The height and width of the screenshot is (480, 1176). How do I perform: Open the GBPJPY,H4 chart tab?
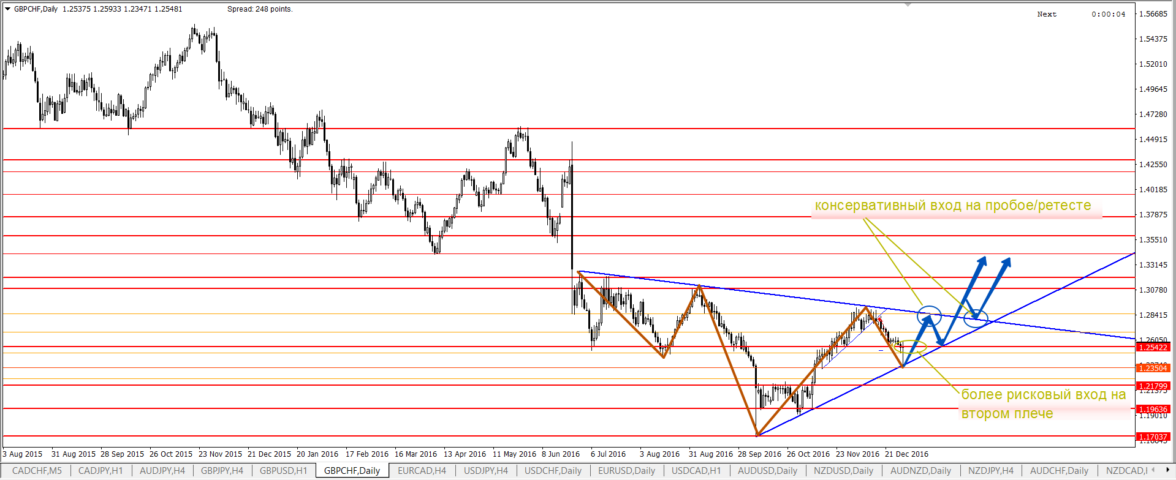[222, 471]
